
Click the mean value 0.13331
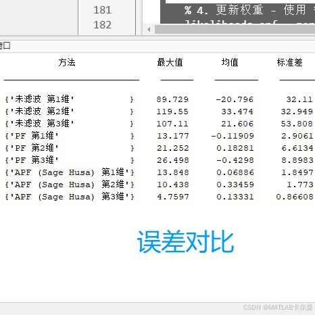pyautogui.click(x=235, y=197)
